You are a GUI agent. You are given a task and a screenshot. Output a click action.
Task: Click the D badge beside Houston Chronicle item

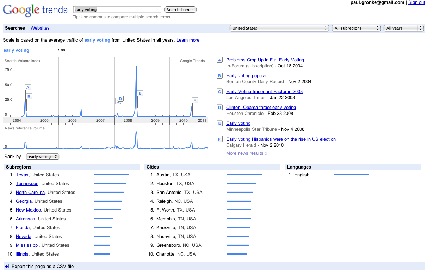[219, 108]
